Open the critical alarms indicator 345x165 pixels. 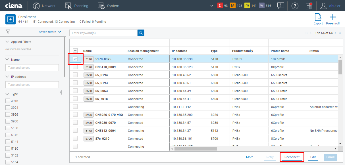[x=220, y=5]
